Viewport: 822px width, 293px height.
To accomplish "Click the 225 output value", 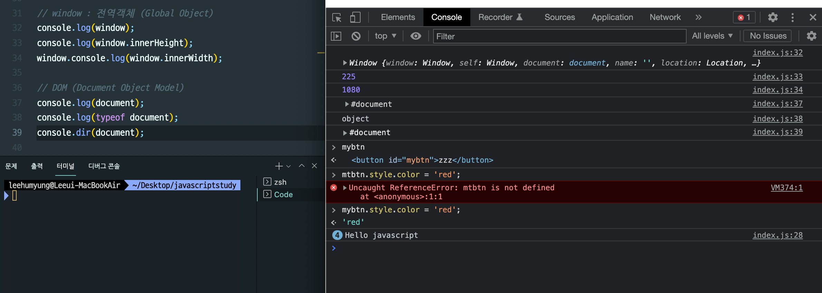I will pos(348,77).
